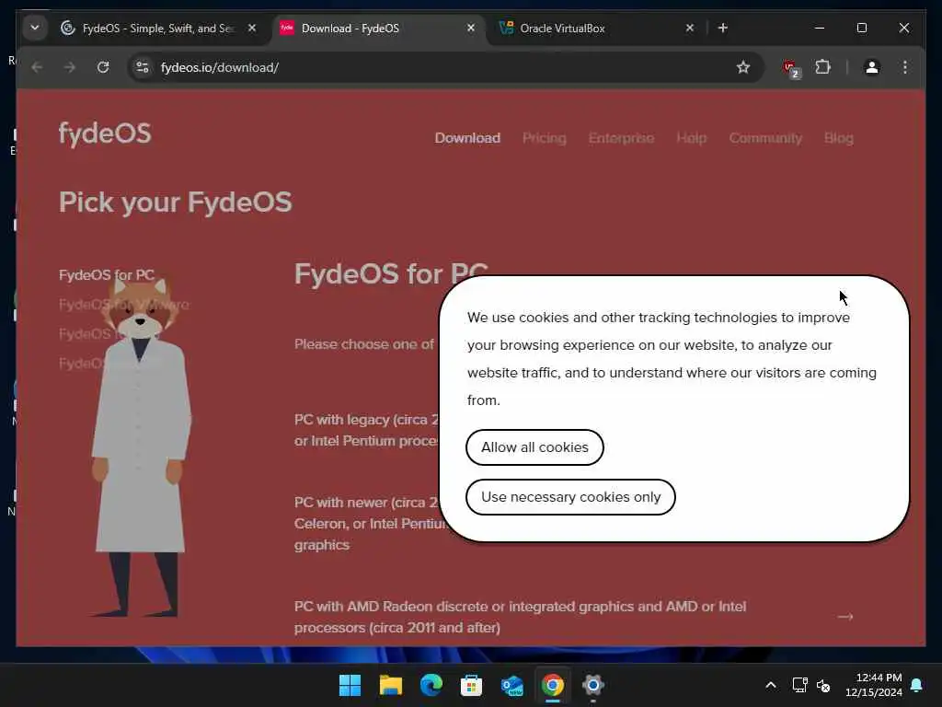Open the red extension icon with badge 2
The width and height of the screenshot is (942, 707).
[791, 68]
